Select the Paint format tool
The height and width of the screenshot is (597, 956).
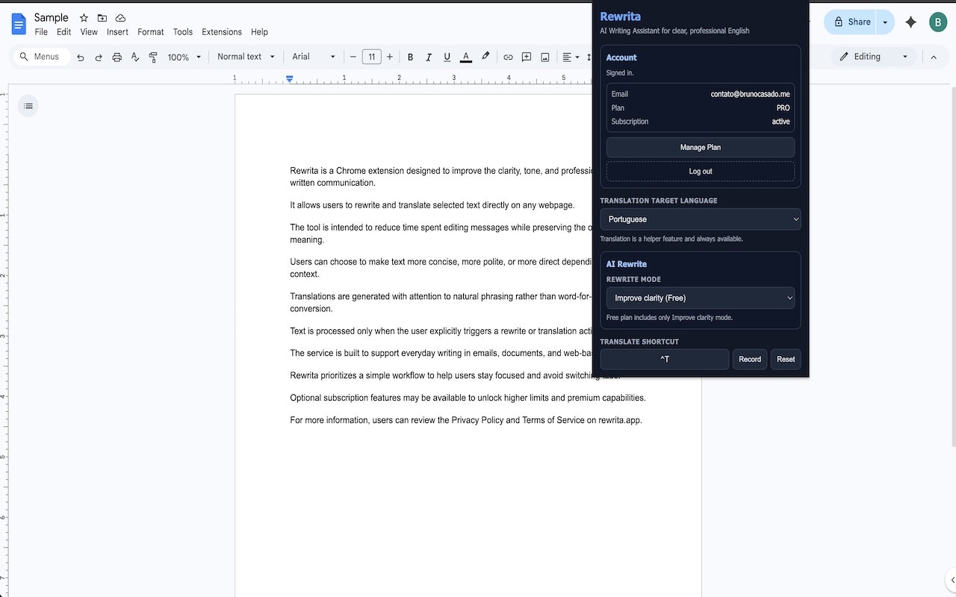[152, 57]
